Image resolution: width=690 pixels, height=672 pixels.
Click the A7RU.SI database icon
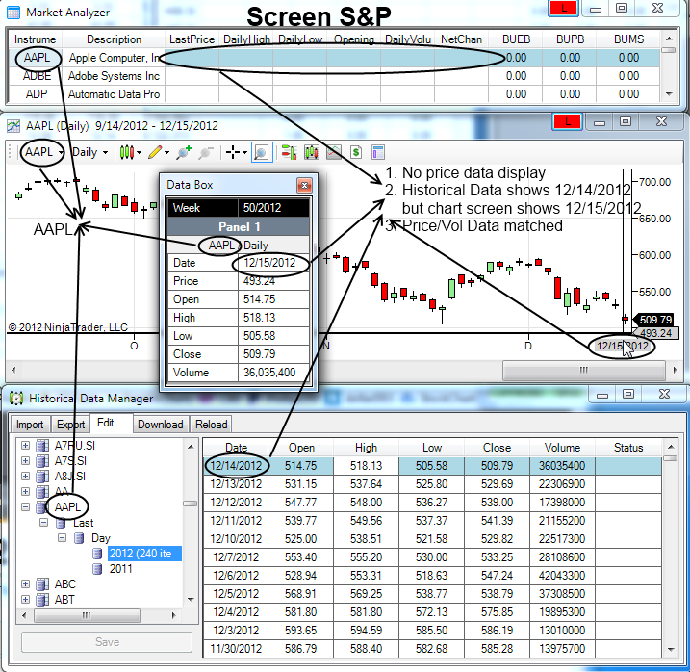(x=41, y=446)
